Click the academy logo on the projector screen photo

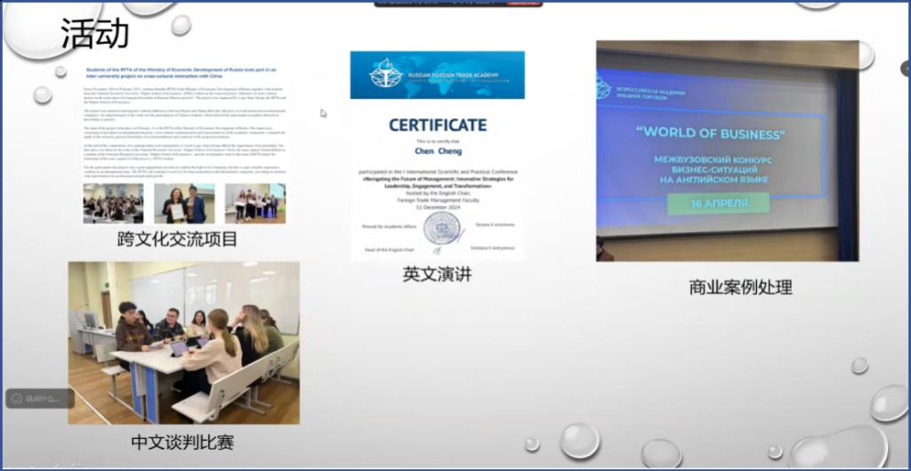(x=604, y=87)
